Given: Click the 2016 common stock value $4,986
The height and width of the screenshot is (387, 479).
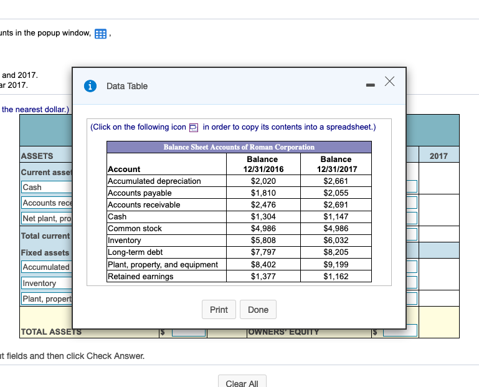Looking at the screenshot, I should pyautogui.click(x=263, y=228).
